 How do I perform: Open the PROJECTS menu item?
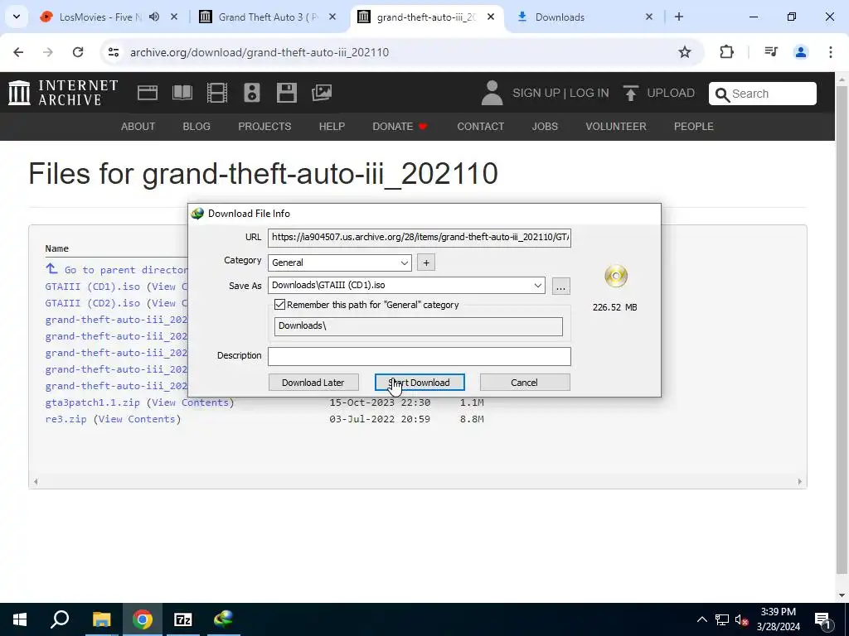pyautogui.click(x=264, y=127)
